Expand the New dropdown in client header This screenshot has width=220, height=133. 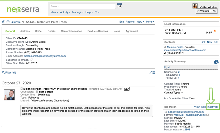tap(140, 22)
